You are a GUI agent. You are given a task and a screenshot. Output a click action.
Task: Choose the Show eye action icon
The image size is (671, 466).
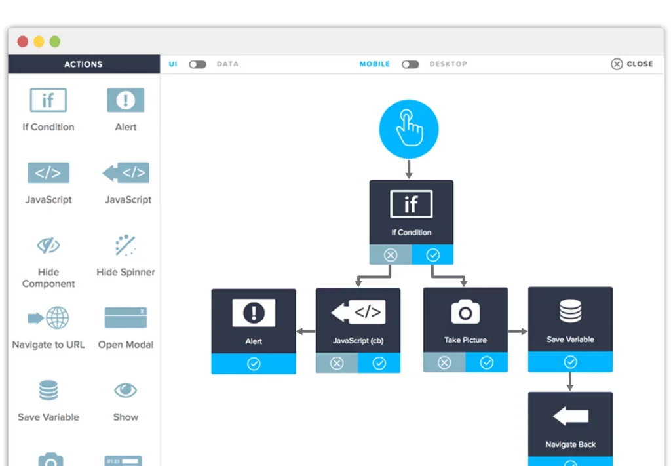[x=125, y=391]
